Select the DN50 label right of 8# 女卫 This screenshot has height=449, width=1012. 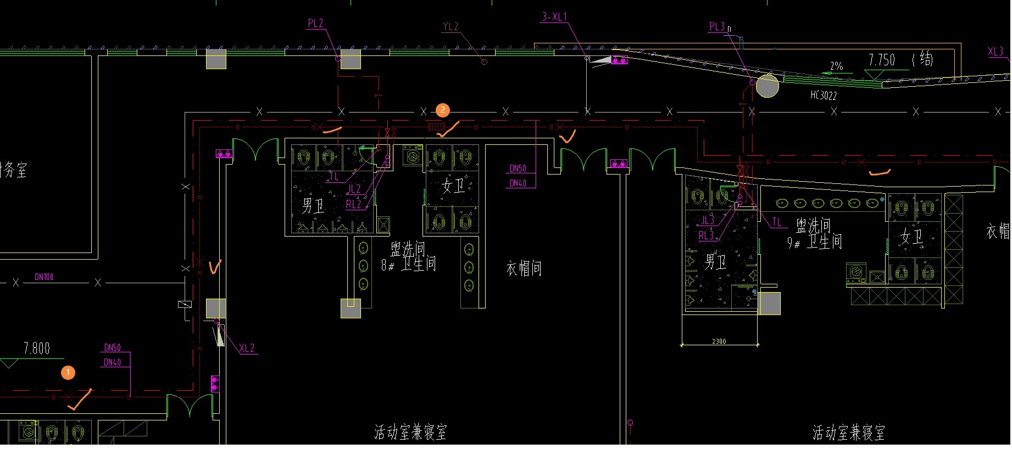tap(518, 169)
